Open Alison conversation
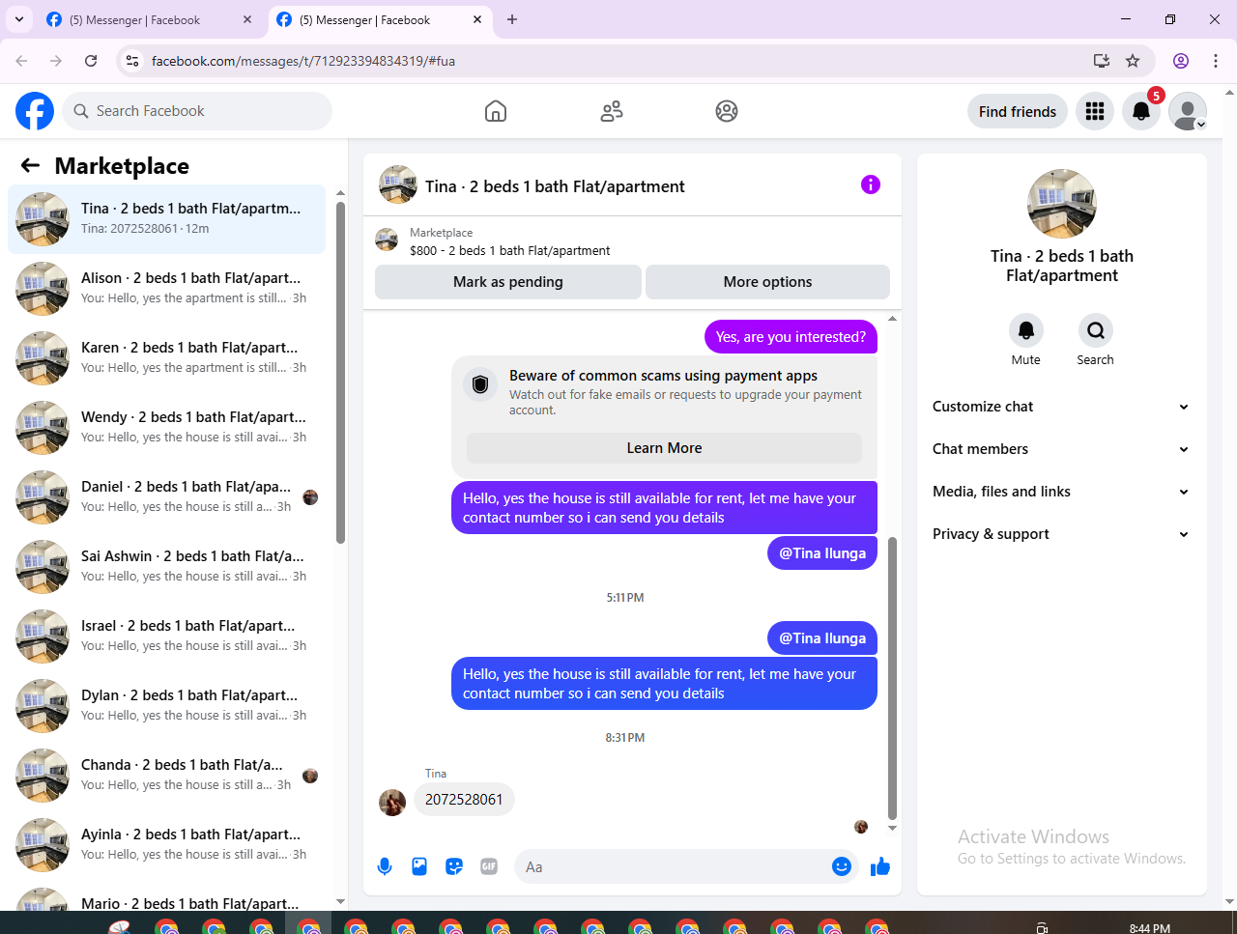The width and height of the screenshot is (1237, 934). click(167, 289)
